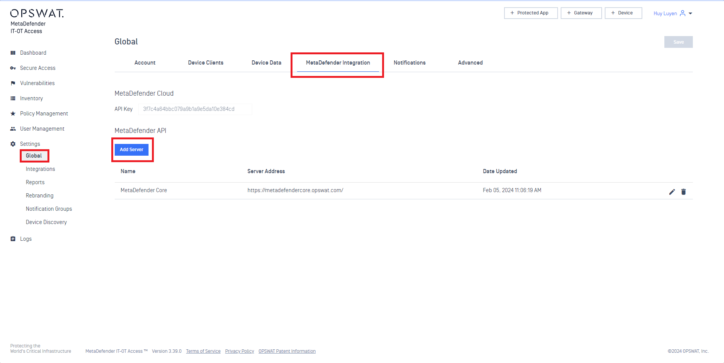Click the Feb 05, 2024 date cell
This screenshot has width=724, height=363.
[512, 190]
